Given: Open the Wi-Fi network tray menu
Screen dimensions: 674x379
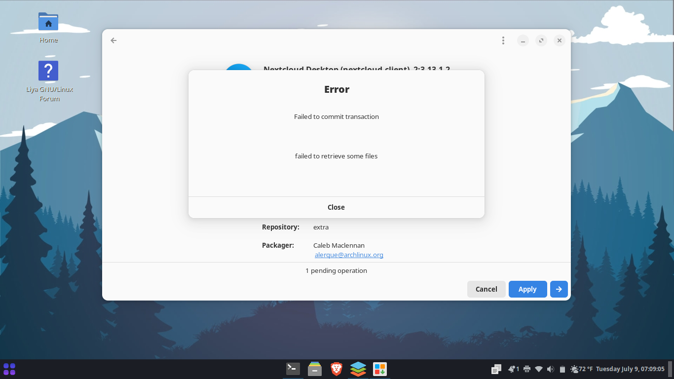Looking at the screenshot, I should [x=539, y=369].
